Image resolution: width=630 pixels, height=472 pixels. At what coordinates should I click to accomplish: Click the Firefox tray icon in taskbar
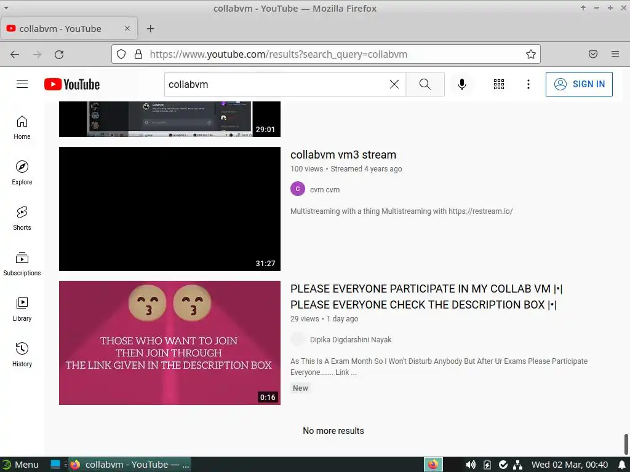tap(433, 465)
